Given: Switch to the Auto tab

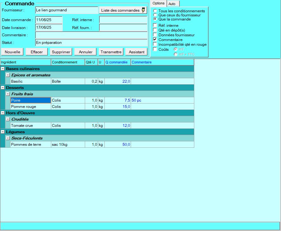Looking at the screenshot, I should click(172, 4).
